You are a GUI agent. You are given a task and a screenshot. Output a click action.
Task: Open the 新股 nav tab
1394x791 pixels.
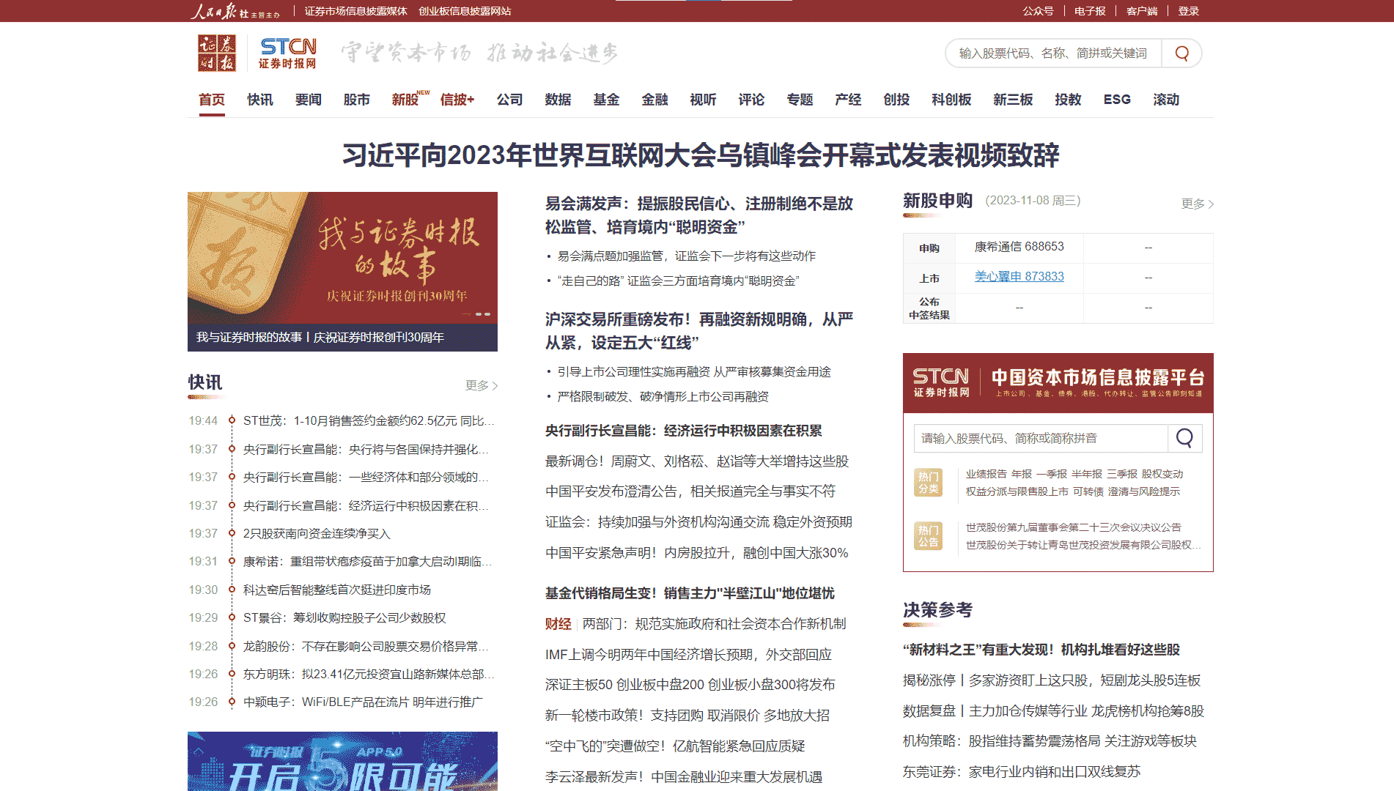pos(405,100)
